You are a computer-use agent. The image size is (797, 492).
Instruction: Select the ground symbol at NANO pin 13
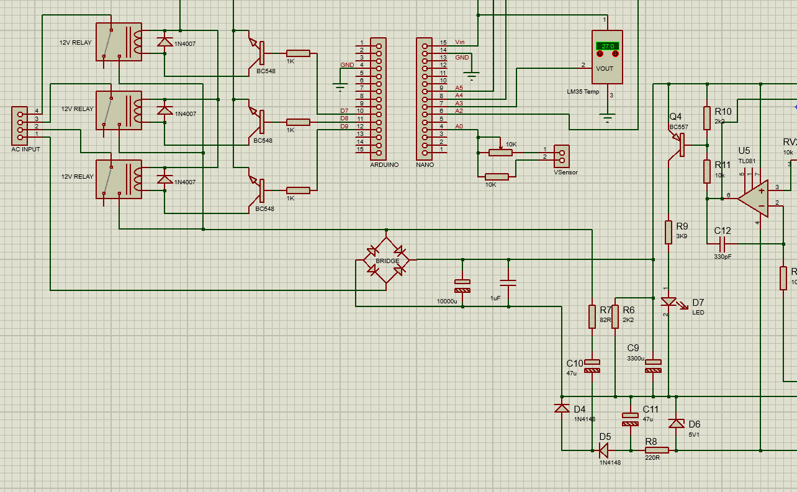[x=472, y=77]
